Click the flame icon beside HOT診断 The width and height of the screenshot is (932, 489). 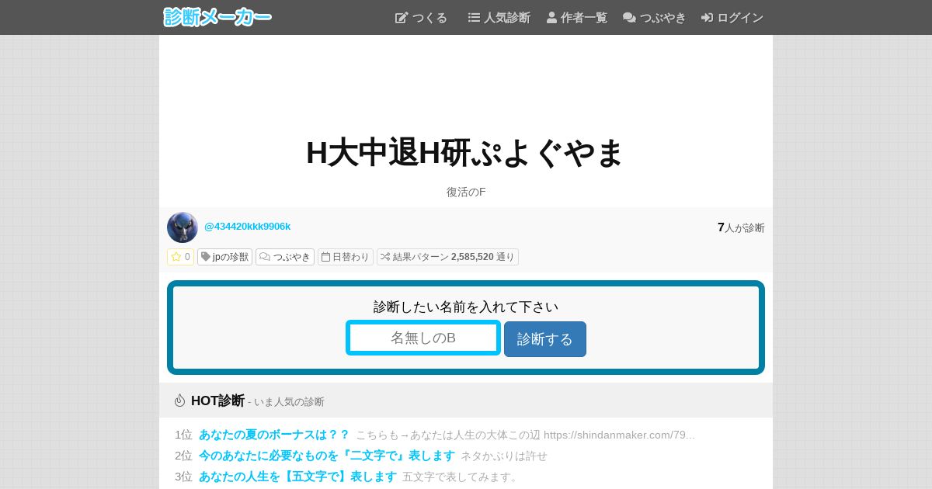[x=180, y=401]
